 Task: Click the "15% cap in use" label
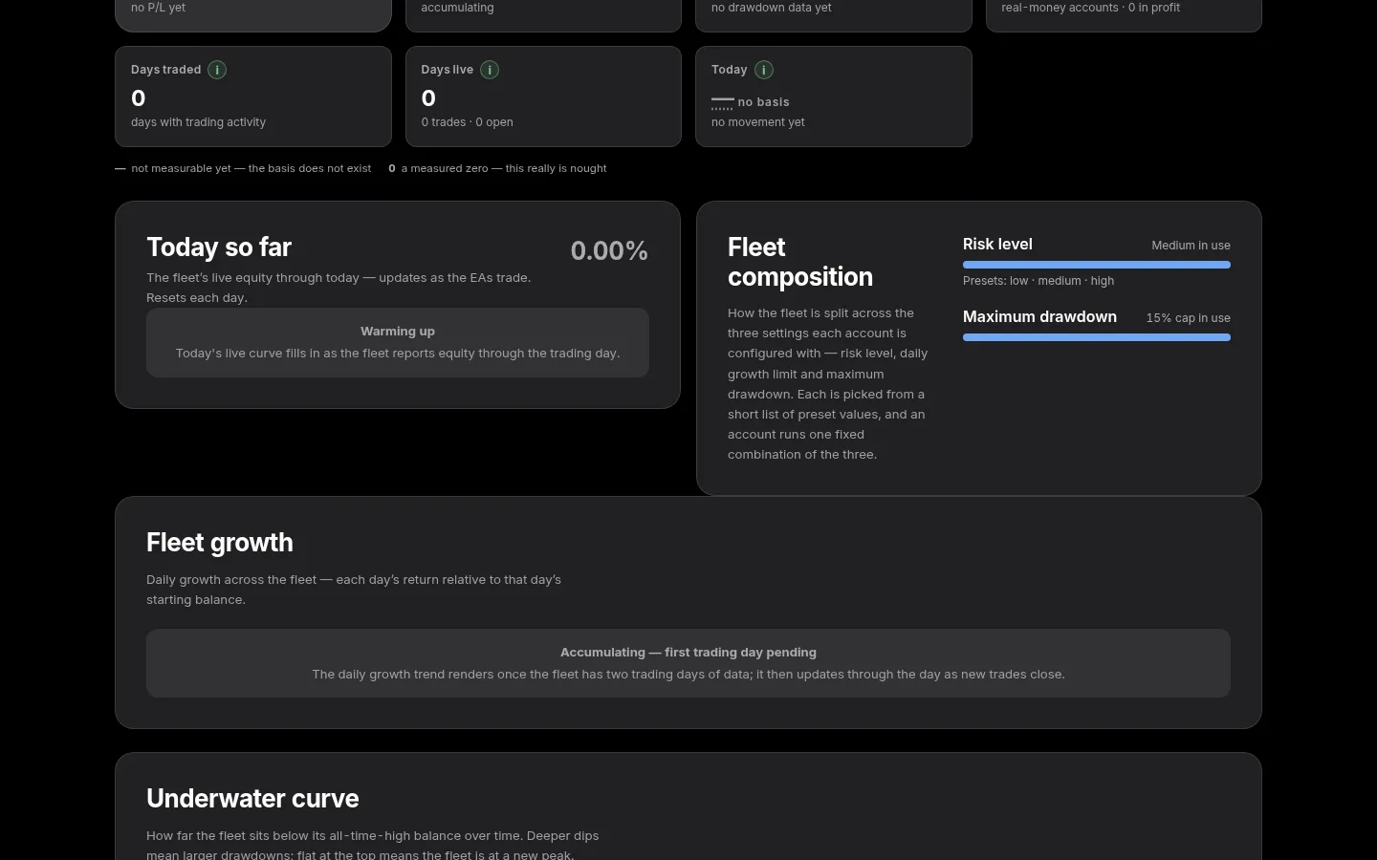click(1189, 318)
